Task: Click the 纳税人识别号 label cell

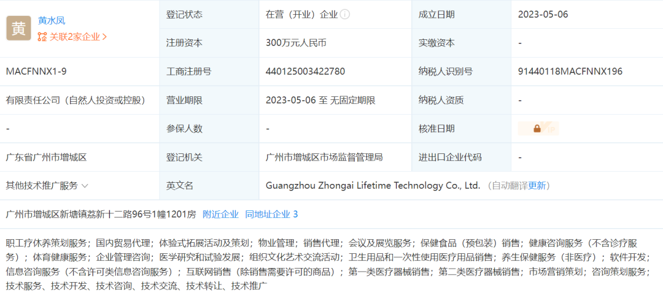Action: click(461, 72)
